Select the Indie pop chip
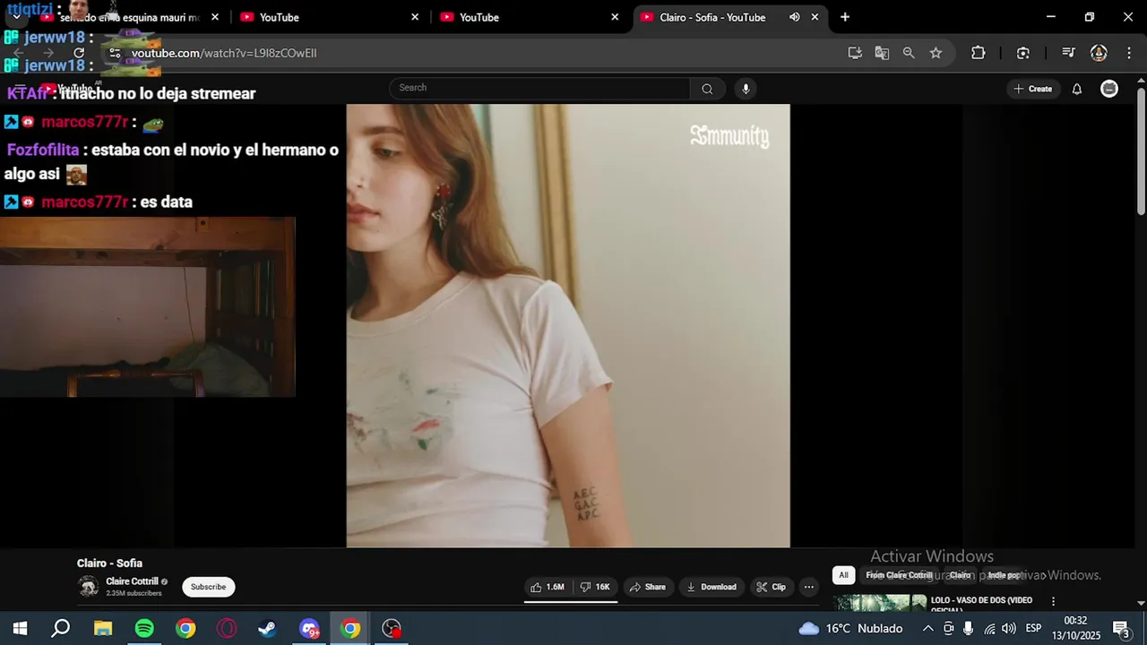 coord(1005,575)
